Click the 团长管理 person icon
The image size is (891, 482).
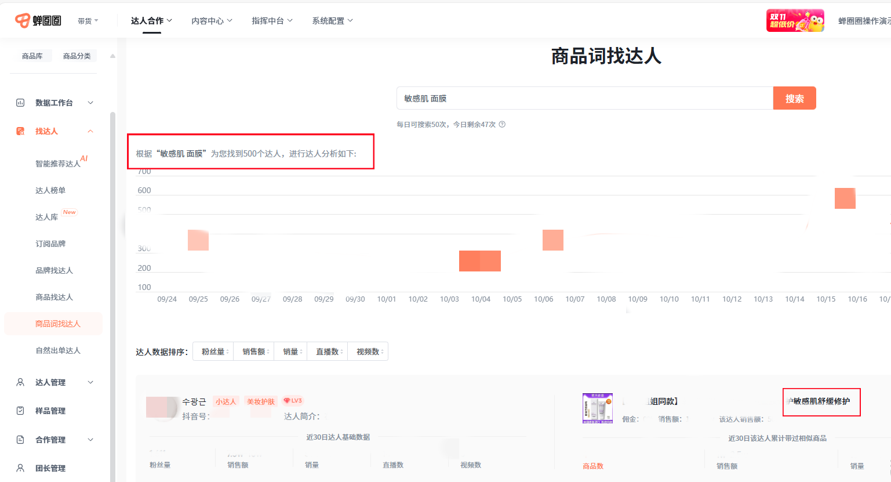tap(20, 468)
